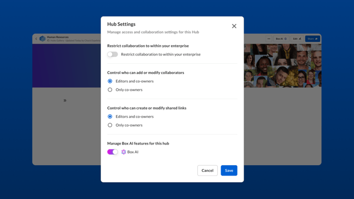Click the blue Share button
This screenshot has width=354, height=199.
[x=313, y=39]
